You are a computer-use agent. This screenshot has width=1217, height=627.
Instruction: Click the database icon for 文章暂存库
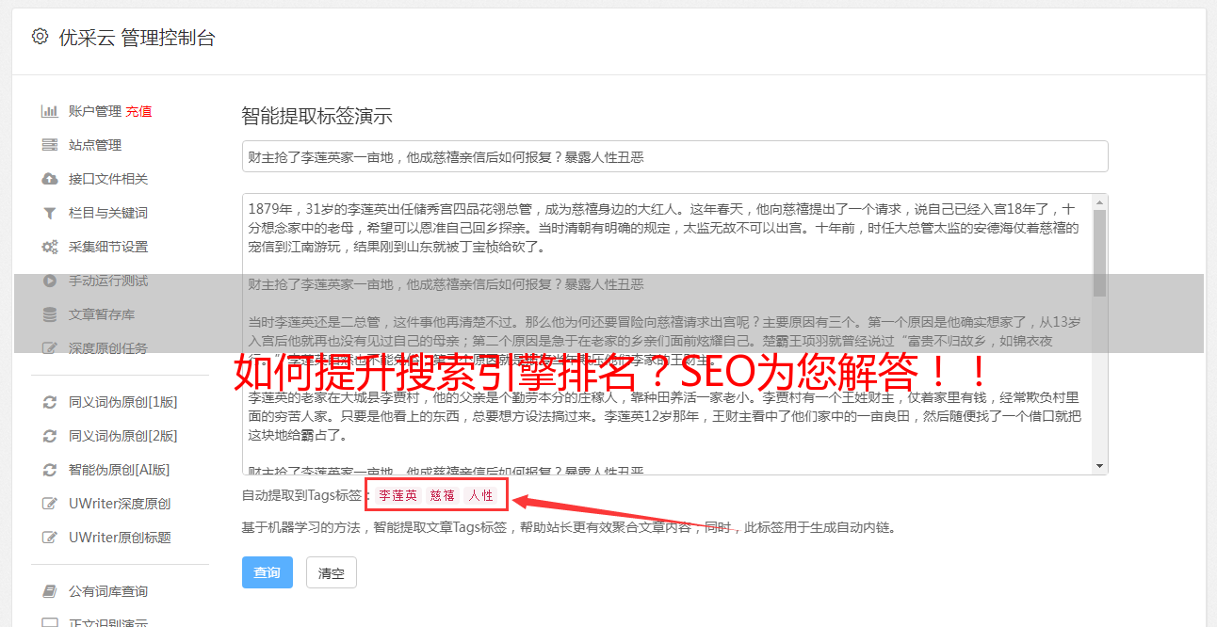pyautogui.click(x=50, y=314)
